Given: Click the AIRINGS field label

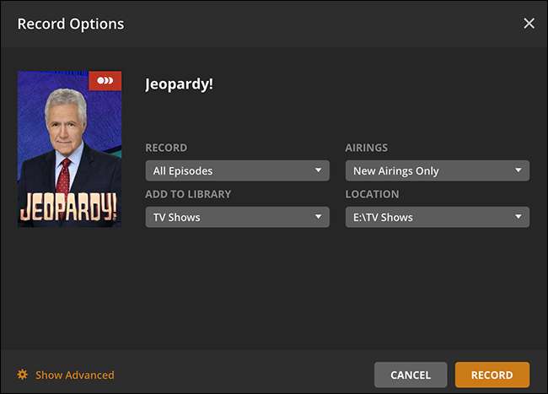Looking at the screenshot, I should [x=366, y=148].
